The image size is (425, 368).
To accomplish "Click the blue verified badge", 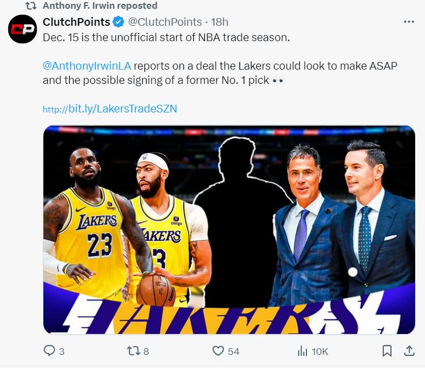I will pos(119,22).
